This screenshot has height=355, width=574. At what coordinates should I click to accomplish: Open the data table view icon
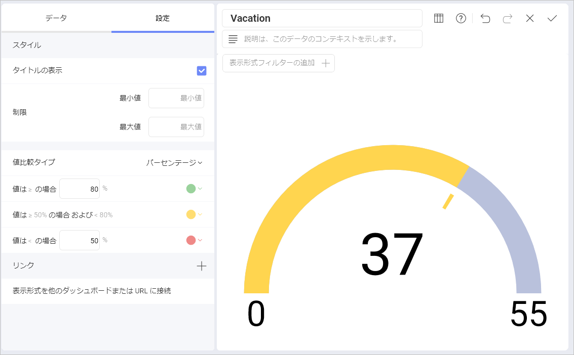point(439,18)
